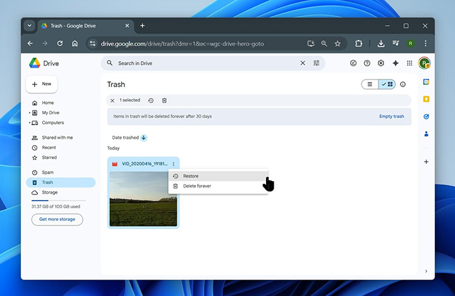
Task: Open Recent in the sidebar
Action: [61, 148]
